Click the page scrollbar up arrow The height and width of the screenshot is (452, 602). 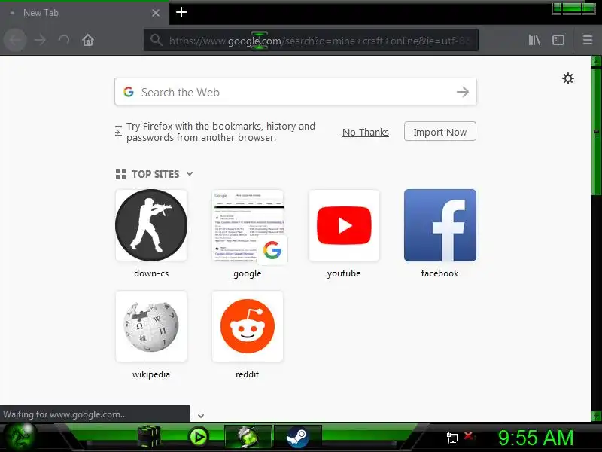596,61
